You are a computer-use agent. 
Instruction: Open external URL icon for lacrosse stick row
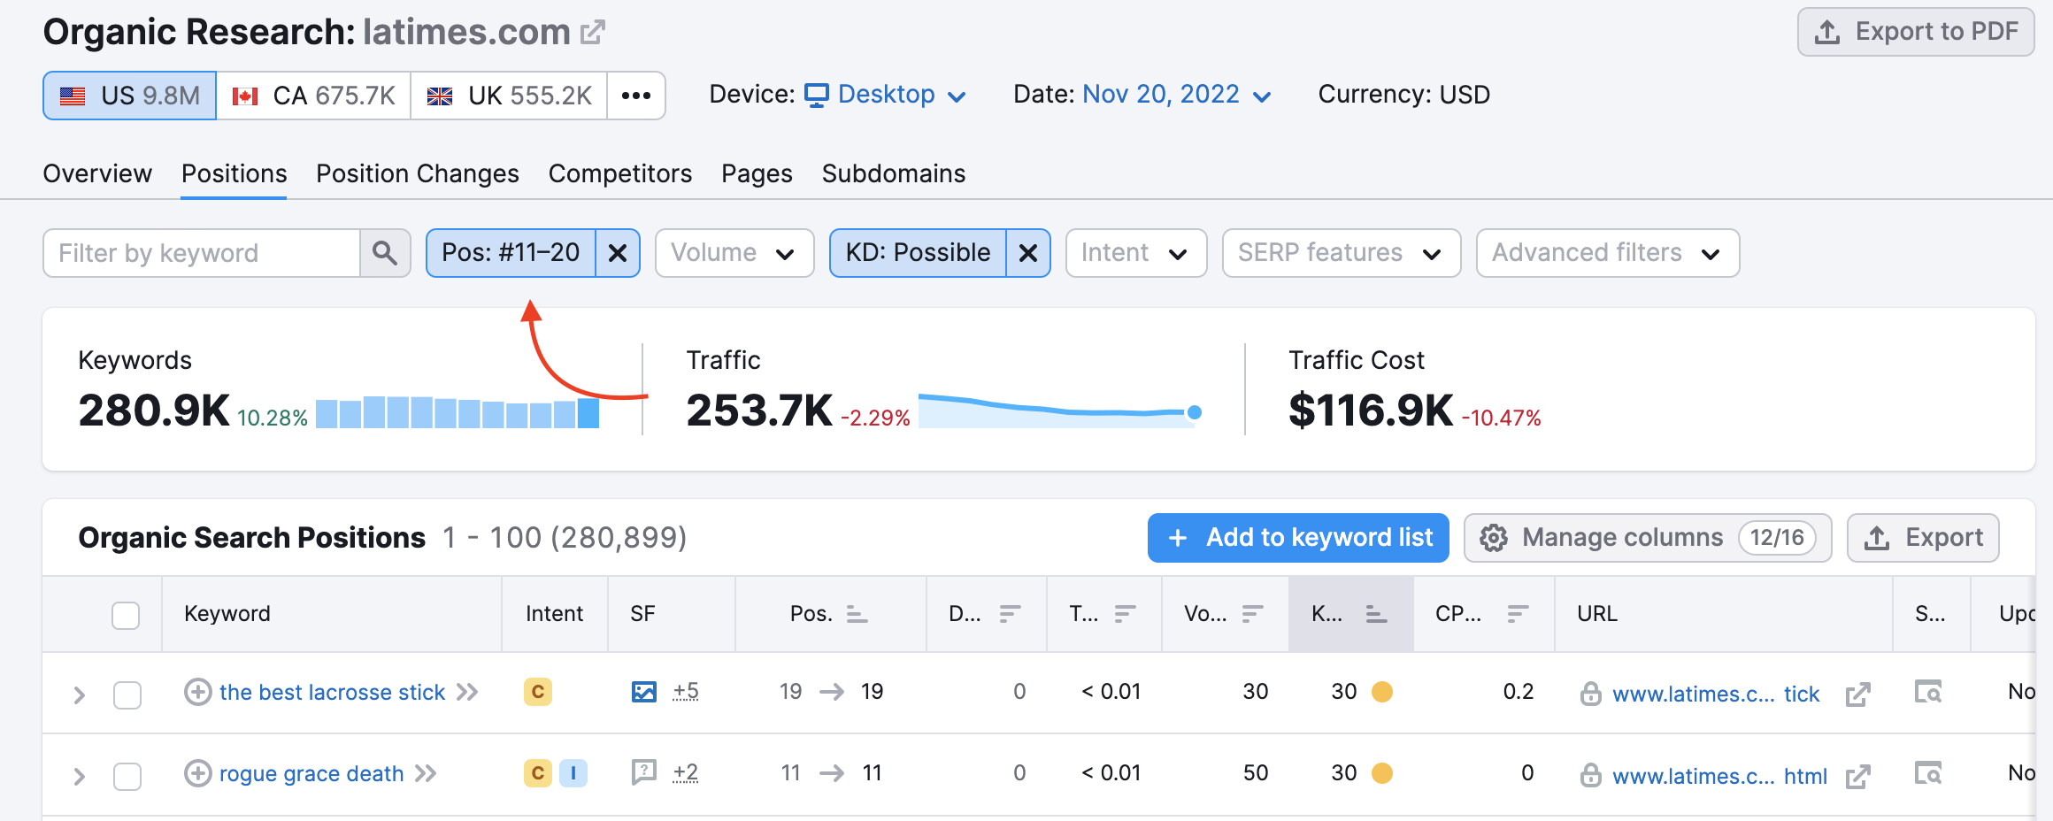(1857, 694)
